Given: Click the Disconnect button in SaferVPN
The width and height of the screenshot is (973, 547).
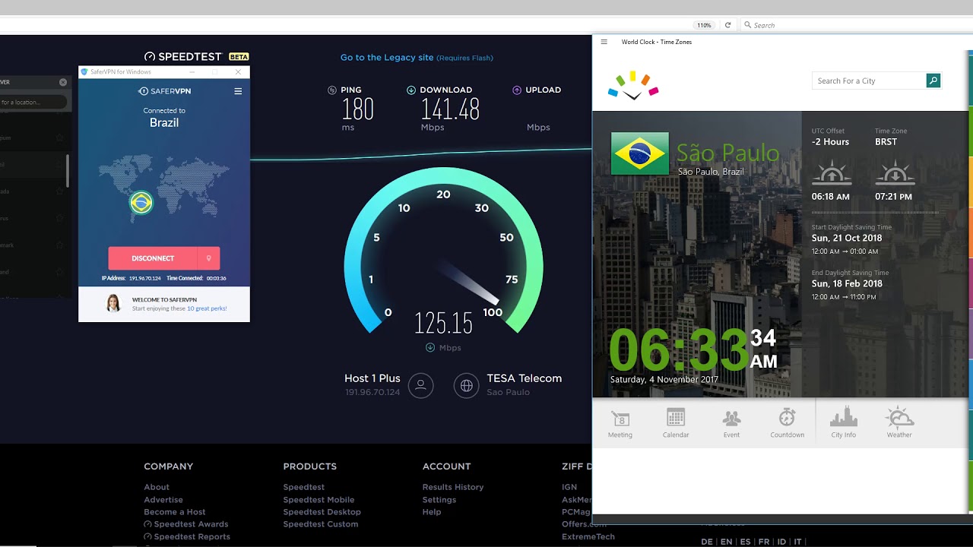Looking at the screenshot, I should (x=153, y=258).
